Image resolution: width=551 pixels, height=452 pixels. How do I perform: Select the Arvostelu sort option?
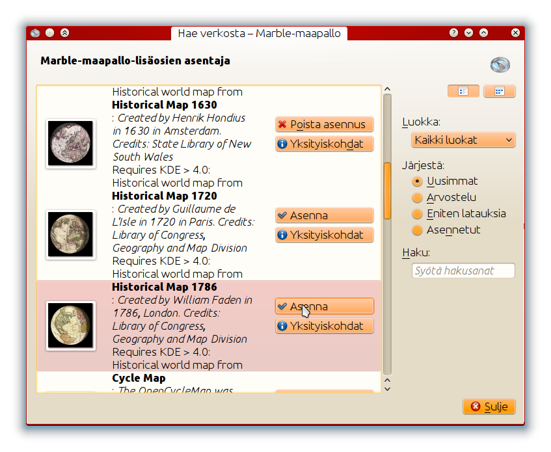click(444, 197)
